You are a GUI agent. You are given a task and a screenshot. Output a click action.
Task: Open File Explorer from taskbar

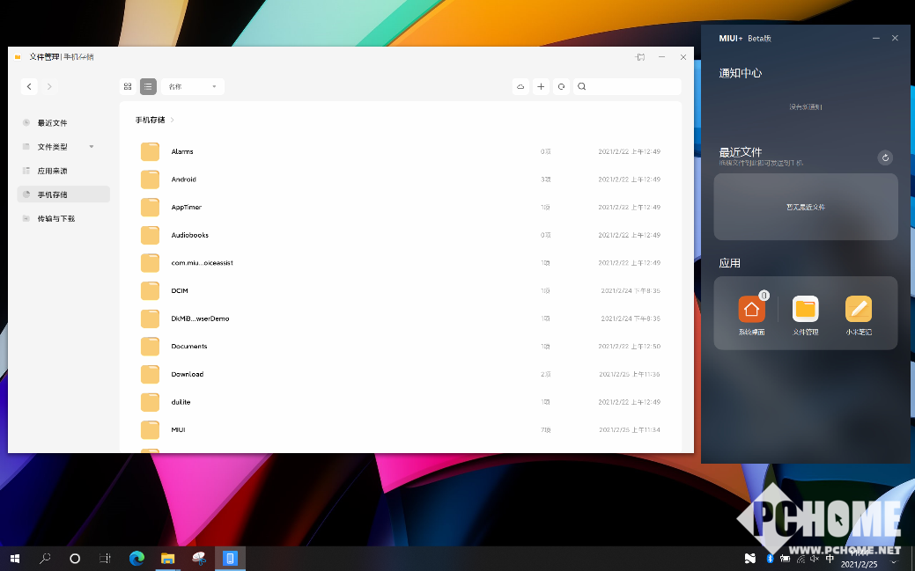[x=167, y=559]
